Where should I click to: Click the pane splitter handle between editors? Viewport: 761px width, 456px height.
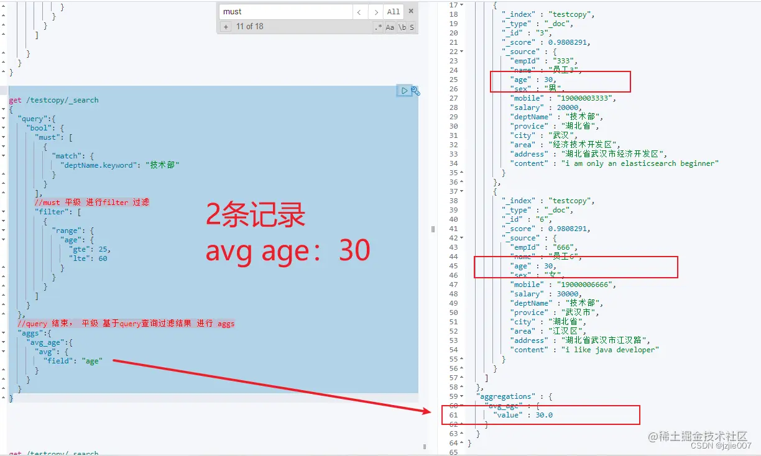tap(433, 229)
